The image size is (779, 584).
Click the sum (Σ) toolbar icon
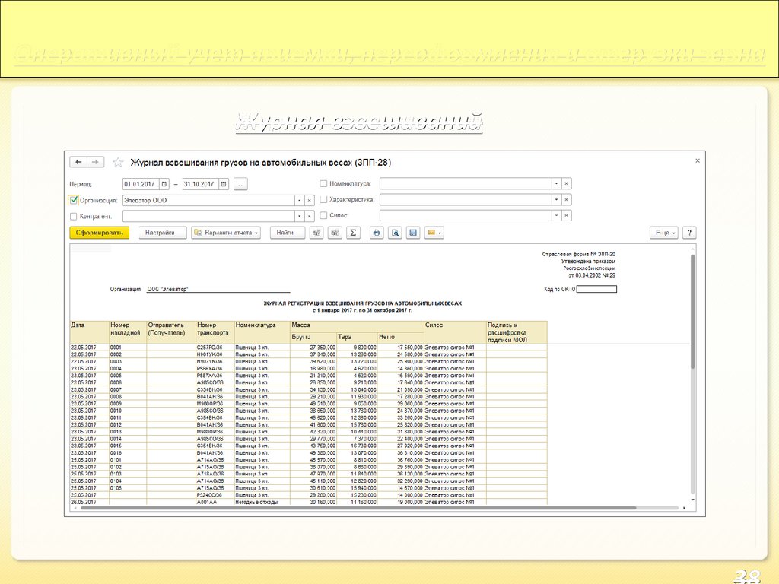pyautogui.click(x=352, y=233)
